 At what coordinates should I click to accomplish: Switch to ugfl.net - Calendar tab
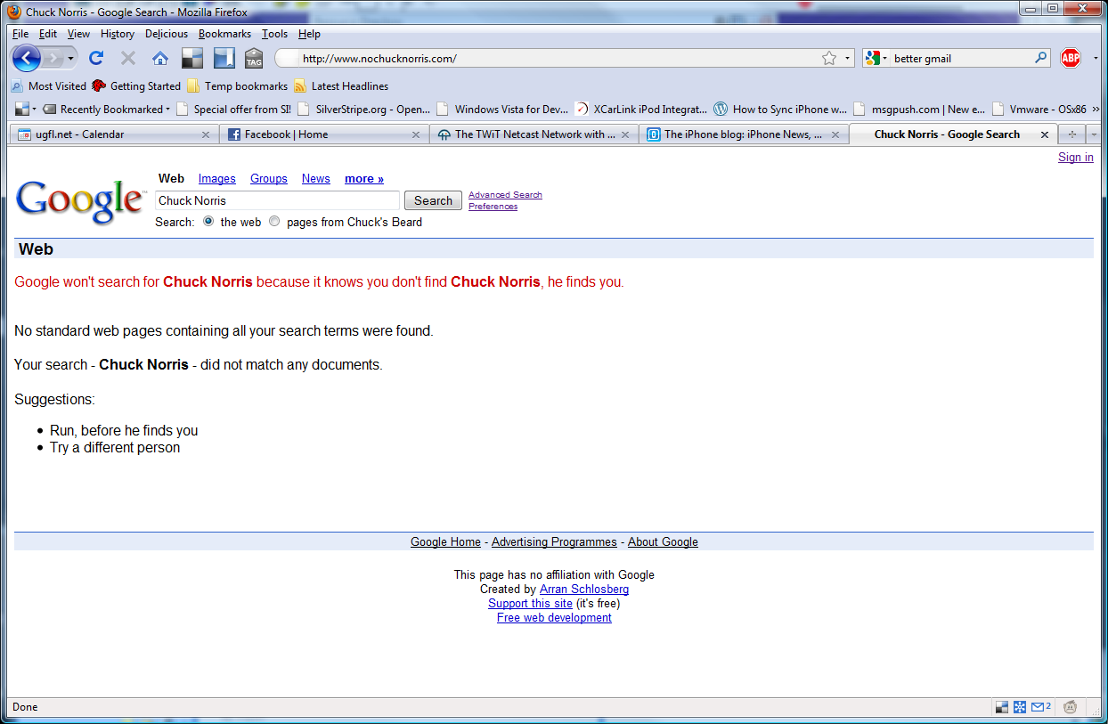pos(113,134)
